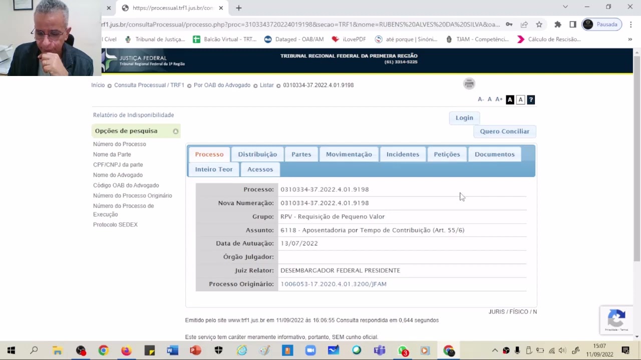Open the tab search dropdown arrow

click(x=565, y=7)
